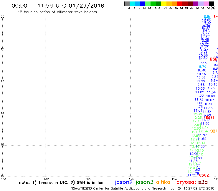The width and height of the screenshot is (218, 191).
Task: Click the 11.87 wave height value
Action: [x=203, y=135]
